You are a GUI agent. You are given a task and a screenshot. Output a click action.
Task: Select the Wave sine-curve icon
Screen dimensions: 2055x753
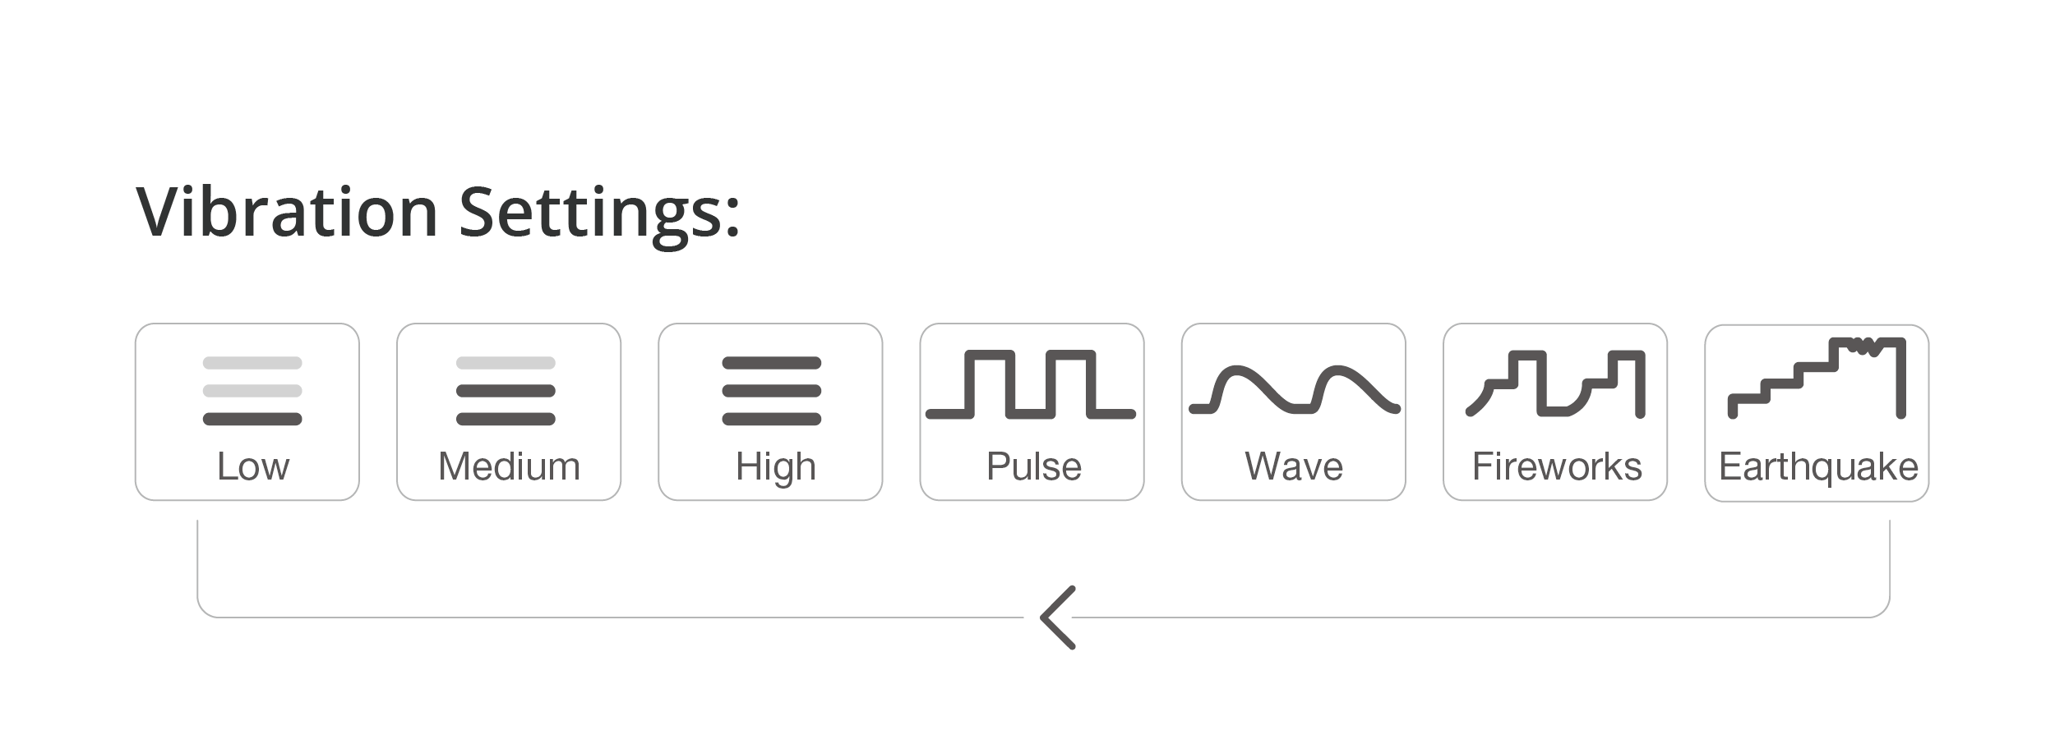[1294, 389]
